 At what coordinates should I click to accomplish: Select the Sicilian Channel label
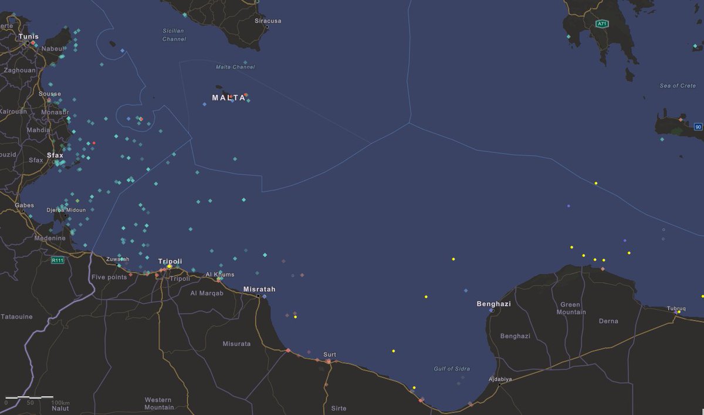(174, 35)
